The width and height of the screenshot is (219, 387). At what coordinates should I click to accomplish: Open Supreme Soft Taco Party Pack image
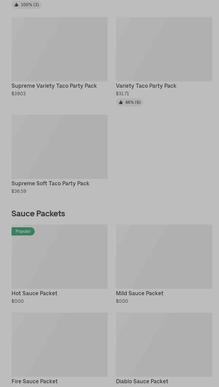coord(60,147)
